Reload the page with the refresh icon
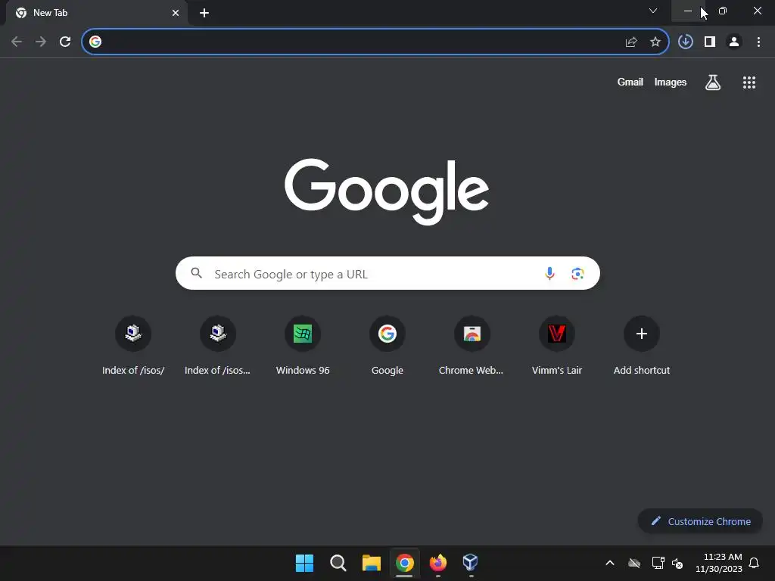775x581 pixels. coord(65,42)
